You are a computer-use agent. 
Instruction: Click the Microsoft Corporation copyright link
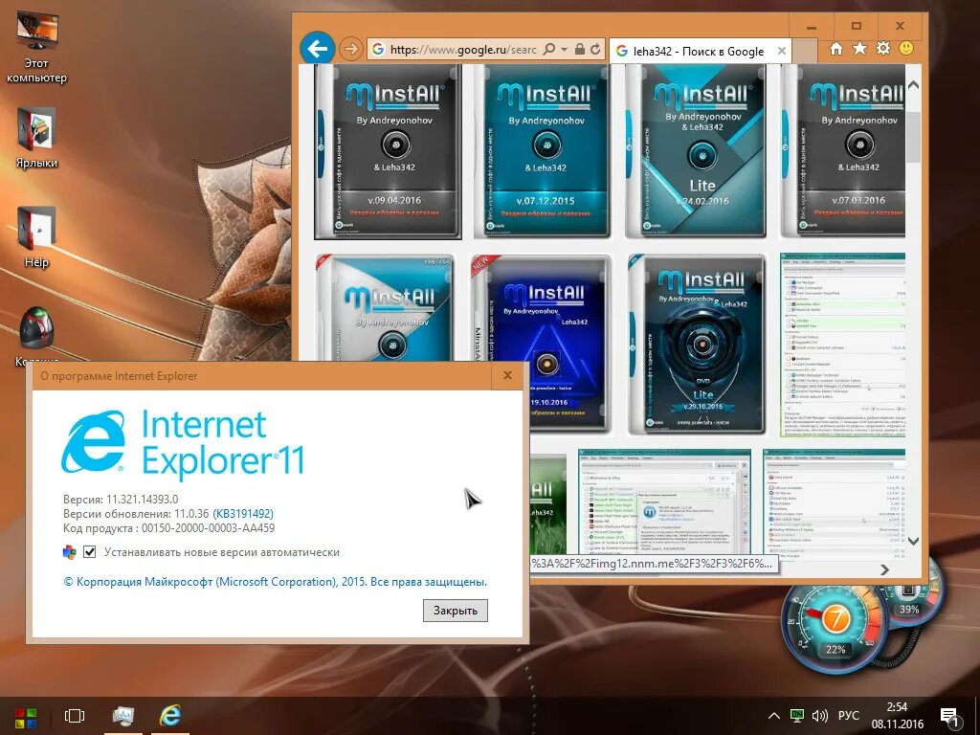point(276,581)
